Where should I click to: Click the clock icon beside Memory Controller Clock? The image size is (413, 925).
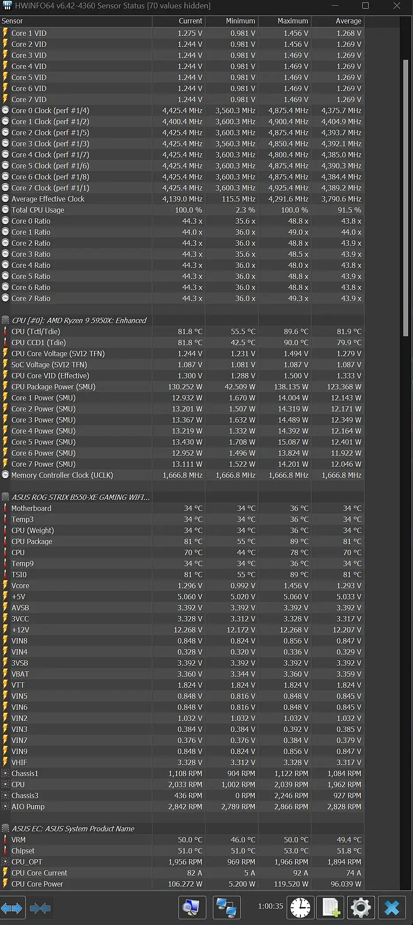tap(5, 475)
